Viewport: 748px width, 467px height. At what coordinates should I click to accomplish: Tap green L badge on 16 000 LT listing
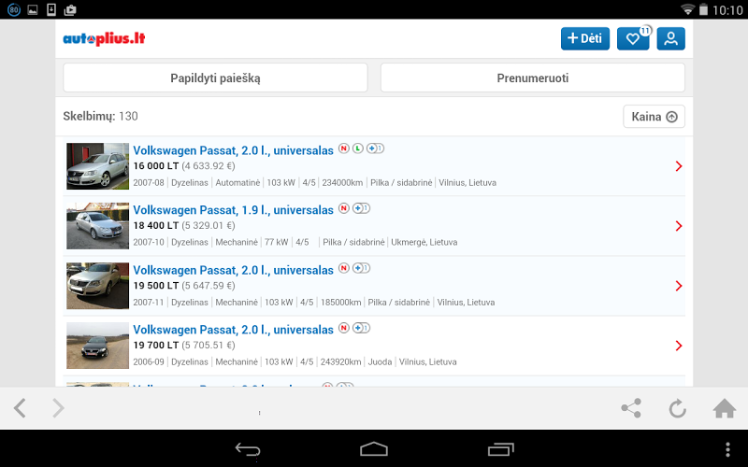coord(358,149)
